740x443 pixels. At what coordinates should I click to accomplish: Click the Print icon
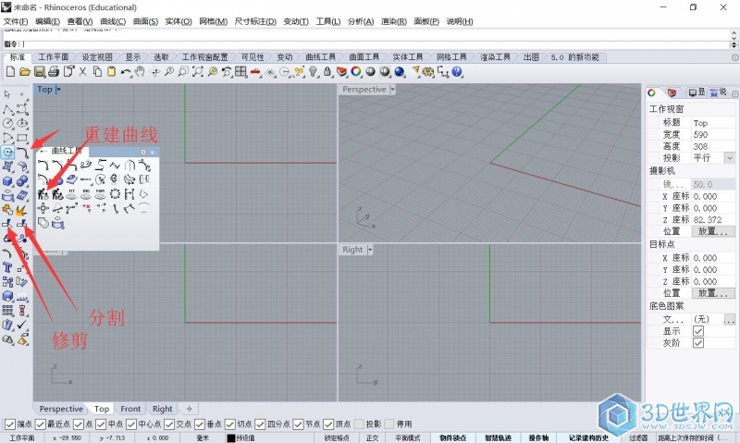tap(54, 72)
